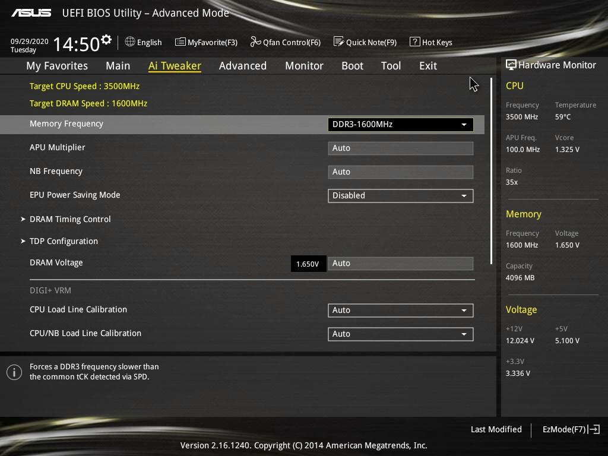The height and width of the screenshot is (456, 608).
Task: Click the Target CPU Speed : 3500MHz text
Action: [x=84, y=86]
